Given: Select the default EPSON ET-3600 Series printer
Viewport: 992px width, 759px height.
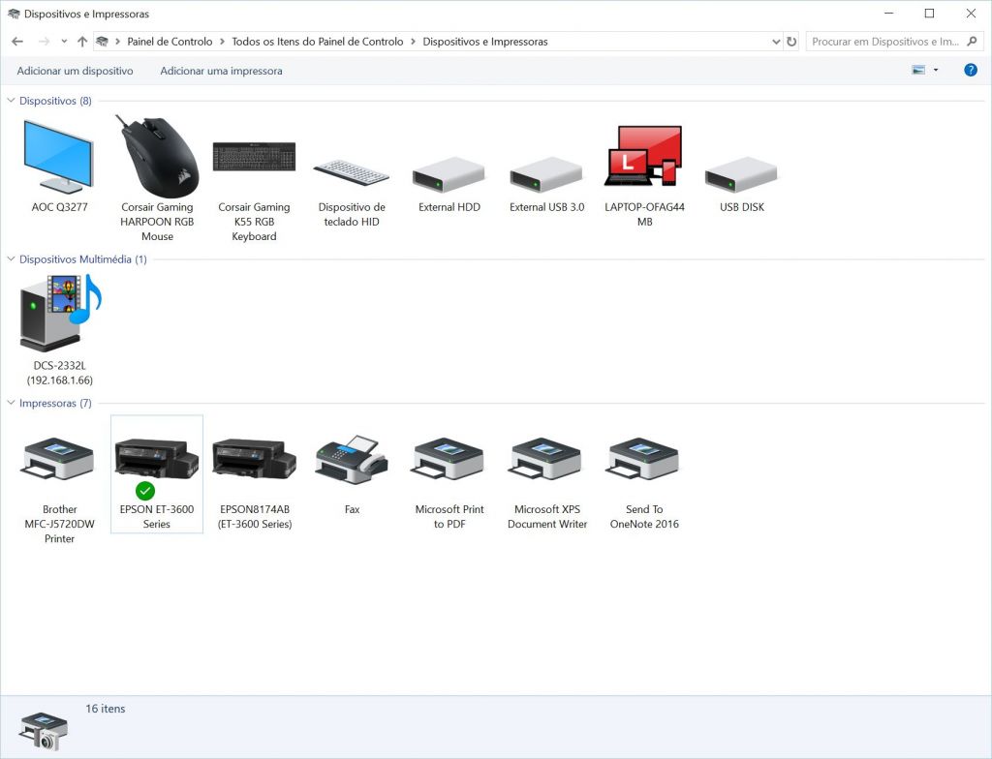Looking at the screenshot, I should [157, 474].
